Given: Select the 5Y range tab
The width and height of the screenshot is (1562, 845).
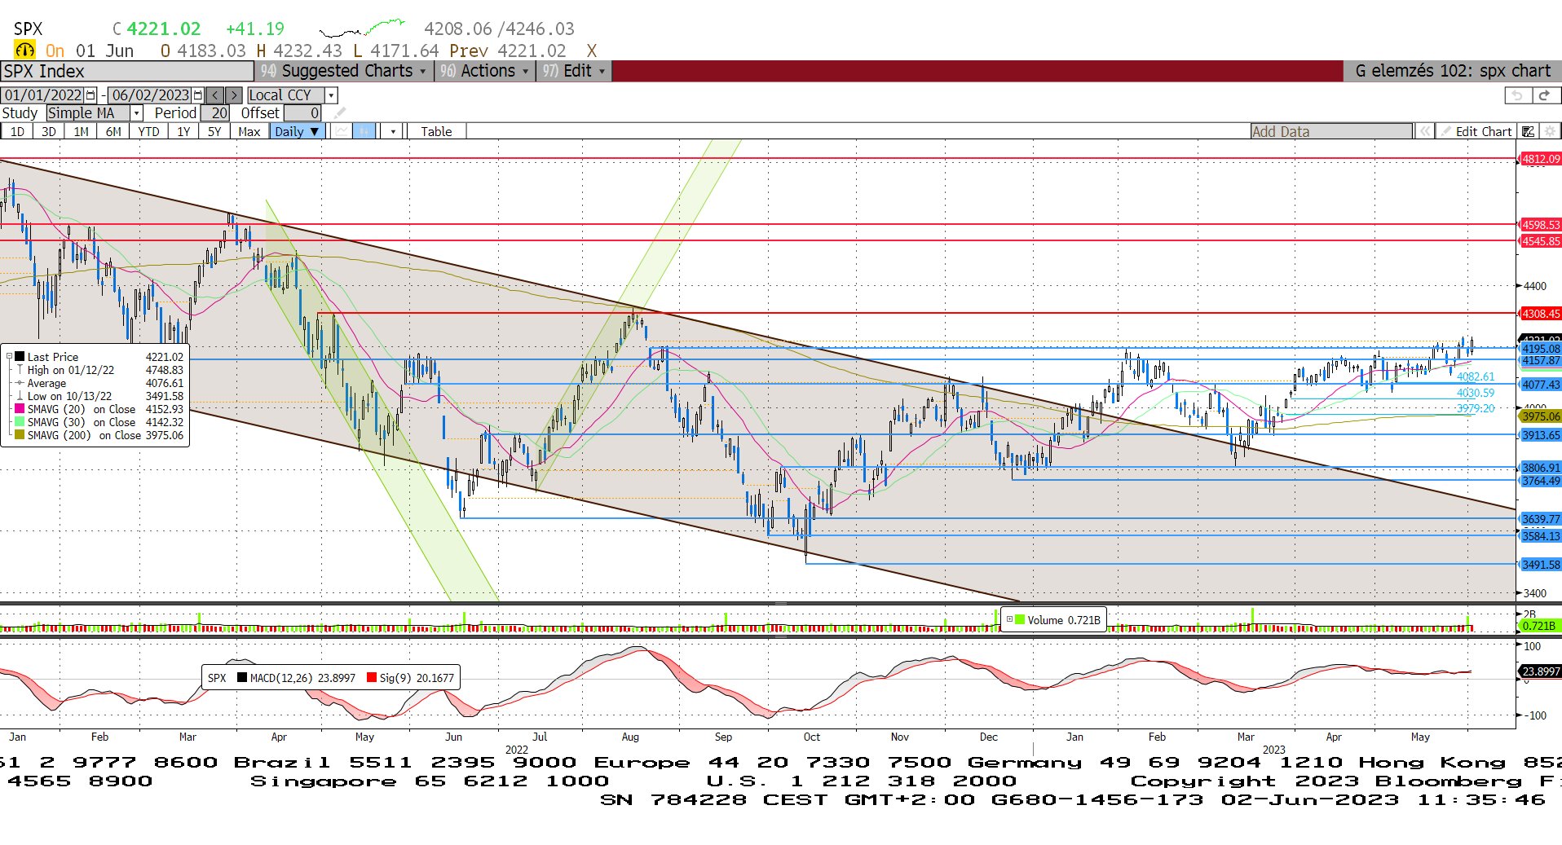Looking at the screenshot, I should (x=214, y=131).
